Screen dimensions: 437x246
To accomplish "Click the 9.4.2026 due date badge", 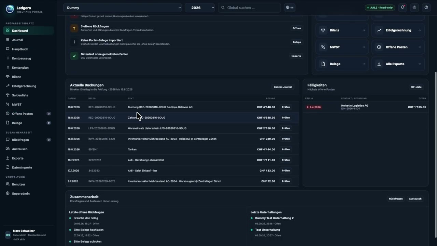I will click(x=314, y=107).
